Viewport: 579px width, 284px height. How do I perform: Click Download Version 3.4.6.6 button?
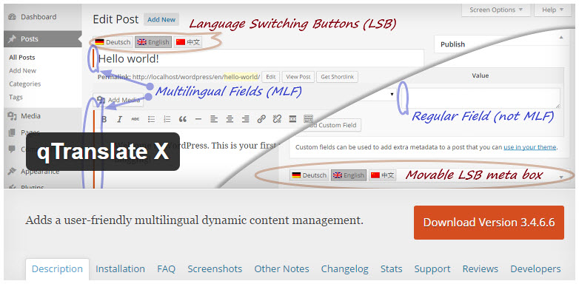[x=489, y=223]
